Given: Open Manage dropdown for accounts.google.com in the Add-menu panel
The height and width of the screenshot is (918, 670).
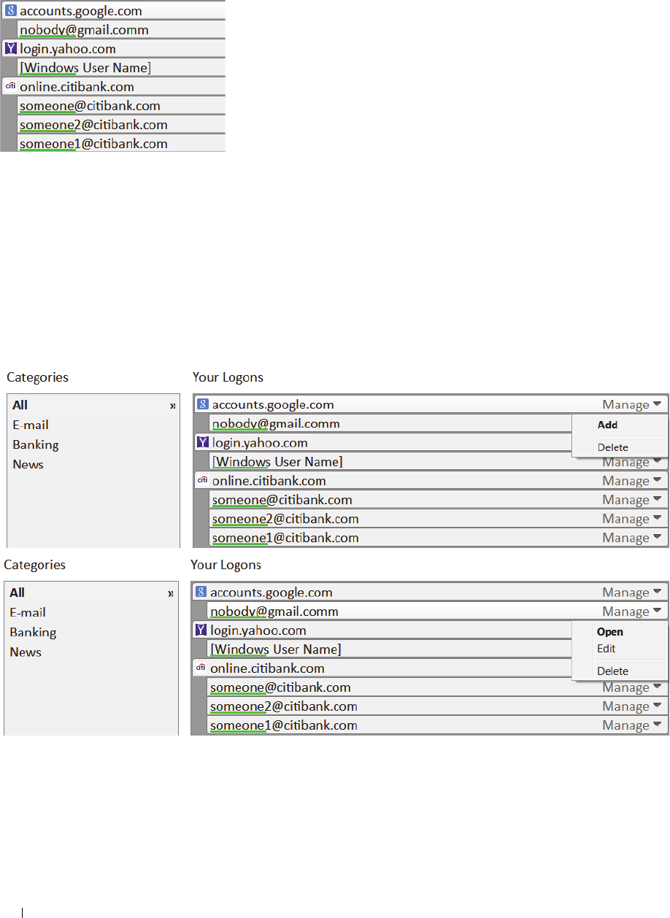Looking at the screenshot, I should coord(632,404).
